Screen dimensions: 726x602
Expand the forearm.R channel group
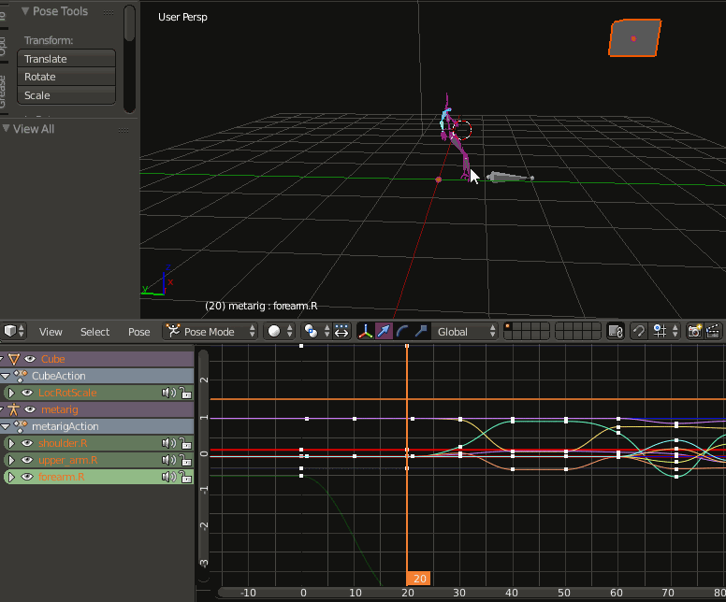point(11,477)
